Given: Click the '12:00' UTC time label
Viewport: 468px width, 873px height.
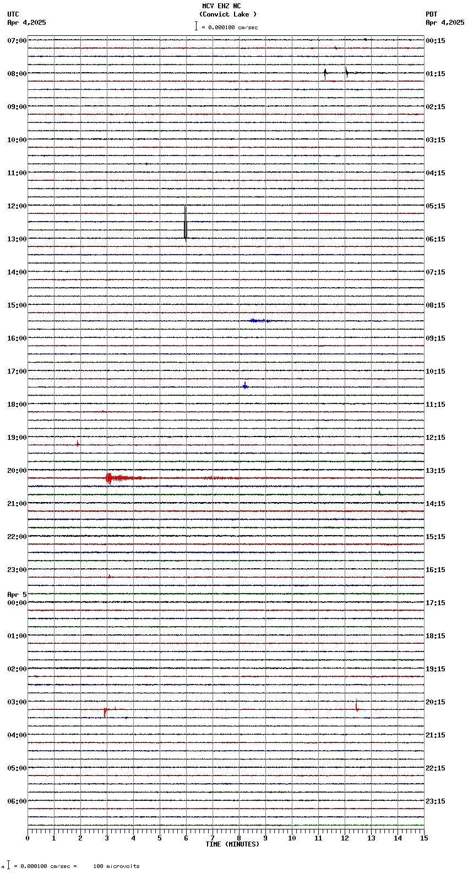Looking at the screenshot, I should click(17, 206).
